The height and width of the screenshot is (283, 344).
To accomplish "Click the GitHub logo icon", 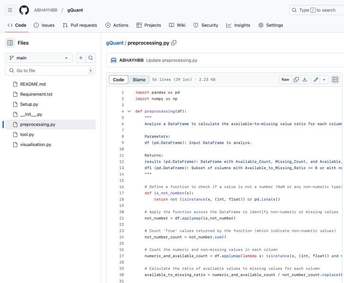I will point(24,10).
